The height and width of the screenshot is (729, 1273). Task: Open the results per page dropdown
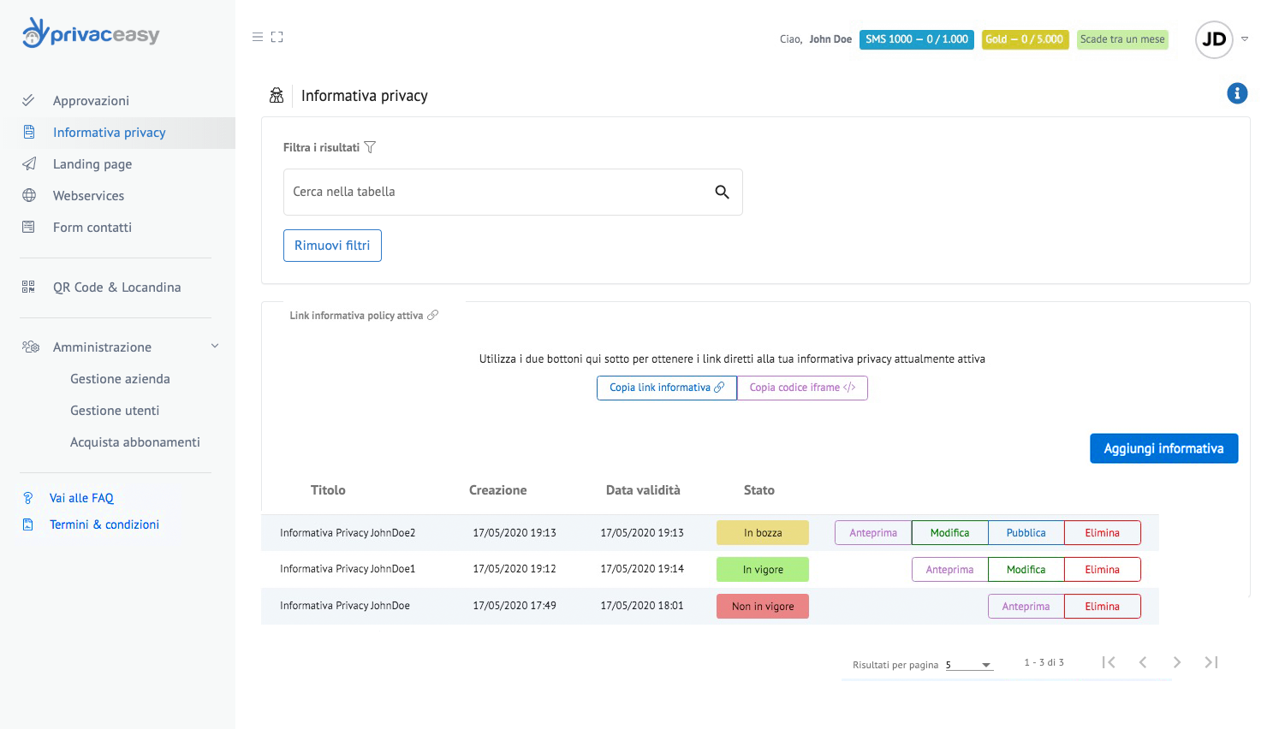pos(969,665)
